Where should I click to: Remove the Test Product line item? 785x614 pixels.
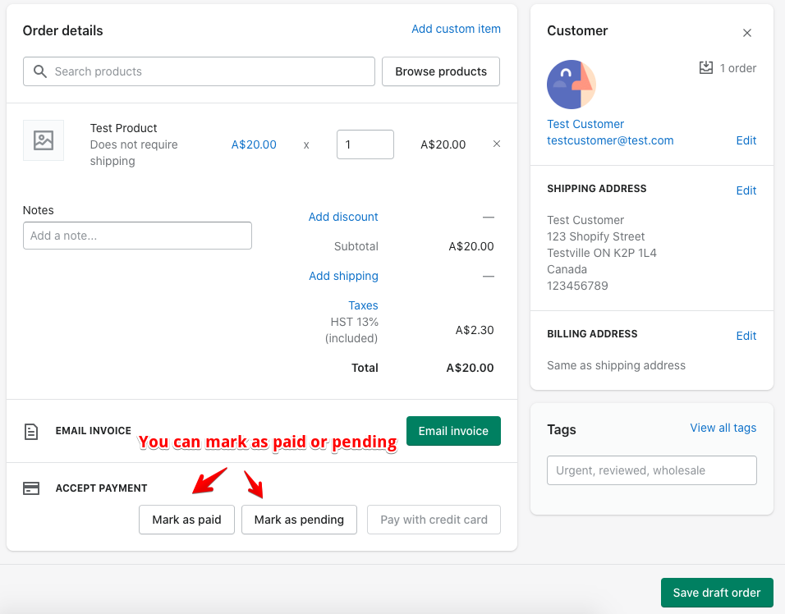coord(496,144)
